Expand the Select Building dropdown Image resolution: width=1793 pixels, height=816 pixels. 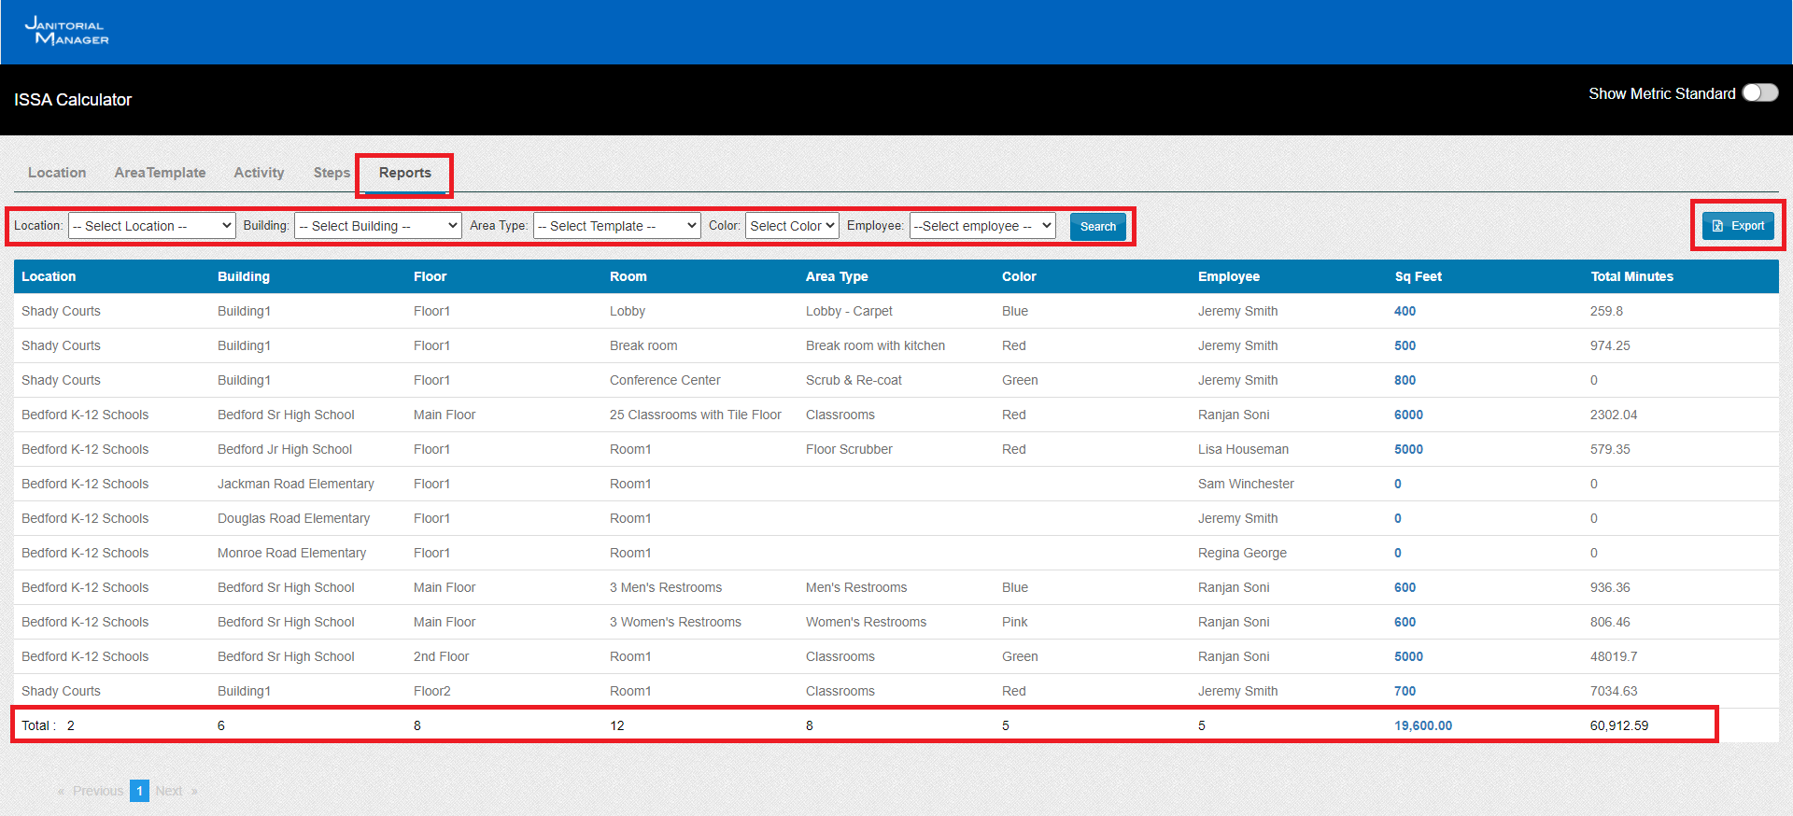tap(377, 226)
